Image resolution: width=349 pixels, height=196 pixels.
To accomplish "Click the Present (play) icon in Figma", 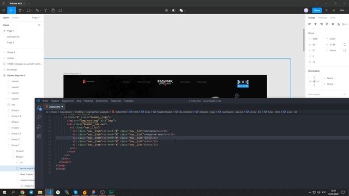I will (327, 10).
